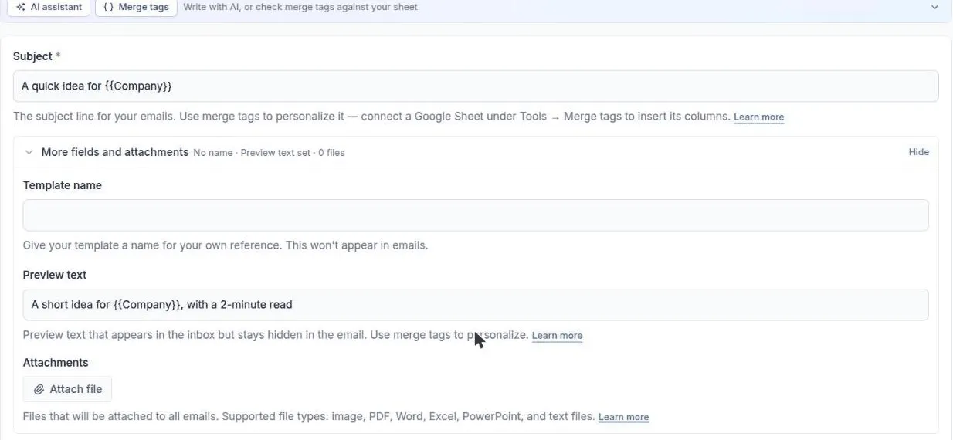Click the sparkle icon on AI assistant
Image resolution: width=953 pixels, height=440 pixels.
pyautogui.click(x=21, y=7)
